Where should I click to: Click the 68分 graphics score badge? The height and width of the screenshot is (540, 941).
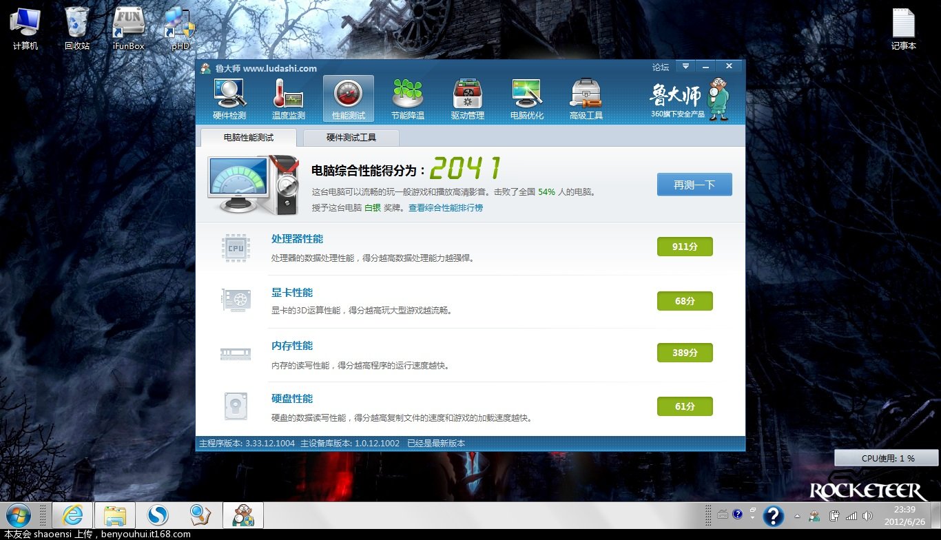point(685,301)
